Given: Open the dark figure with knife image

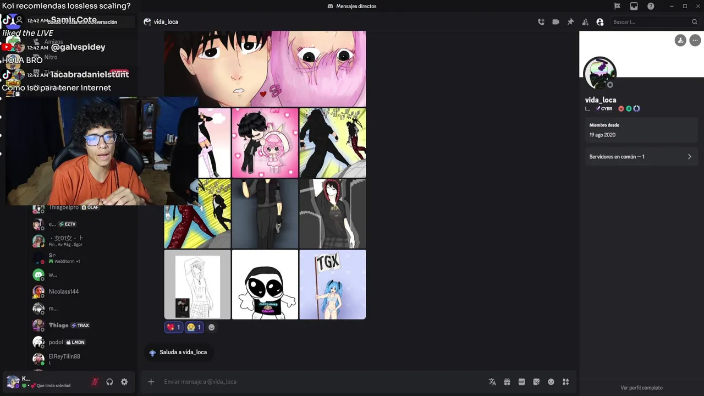Looking at the screenshot, I should pyautogui.click(x=265, y=213).
